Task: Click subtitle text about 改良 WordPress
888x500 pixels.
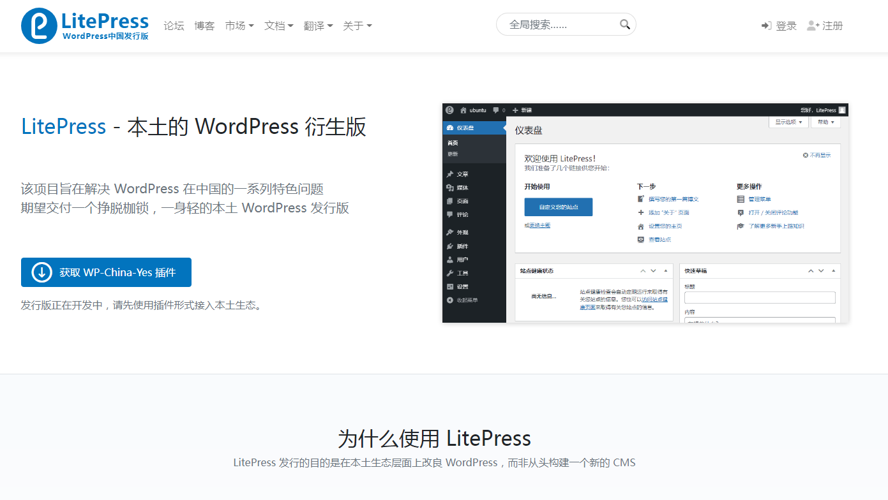Action: (x=434, y=462)
